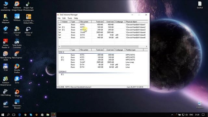Select the Recycle Bin desktop icon
208x117 pixels.
[200, 105]
